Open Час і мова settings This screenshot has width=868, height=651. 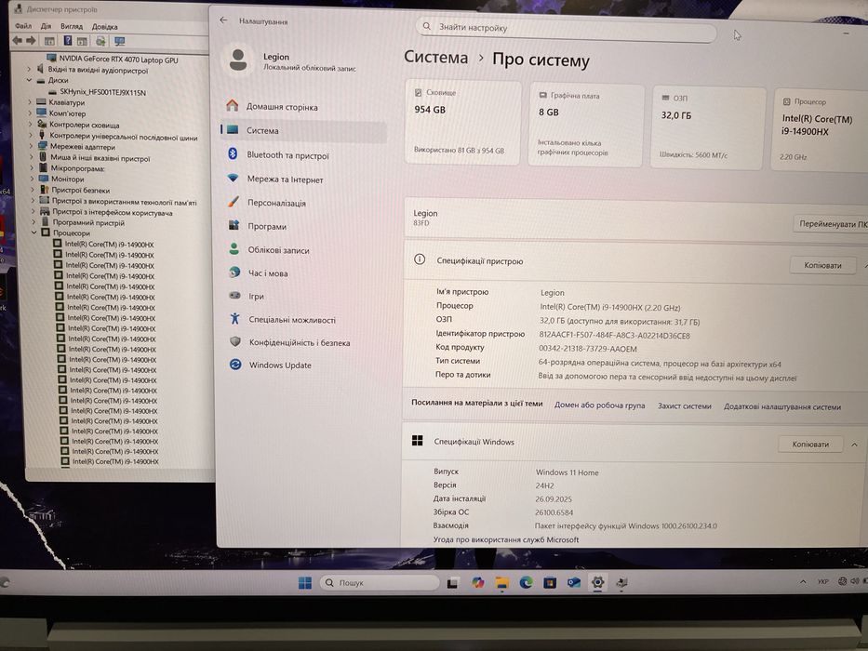click(x=268, y=273)
